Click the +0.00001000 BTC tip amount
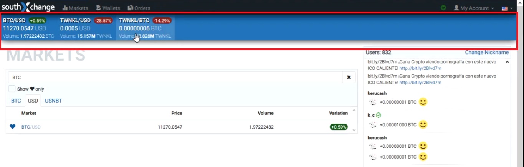The image size is (524, 167). (398, 125)
